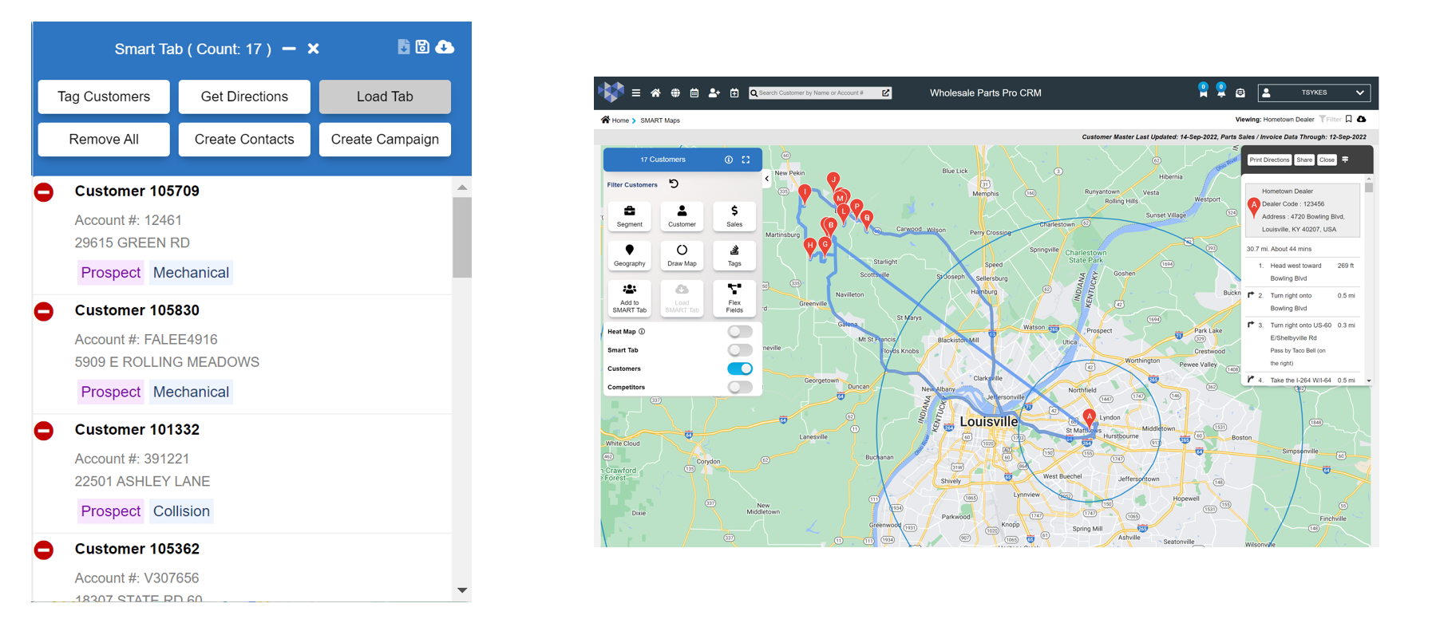Click the reset icon beside Filter Customers
Image resolution: width=1436 pixels, height=623 pixels.
pyautogui.click(x=674, y=183)
